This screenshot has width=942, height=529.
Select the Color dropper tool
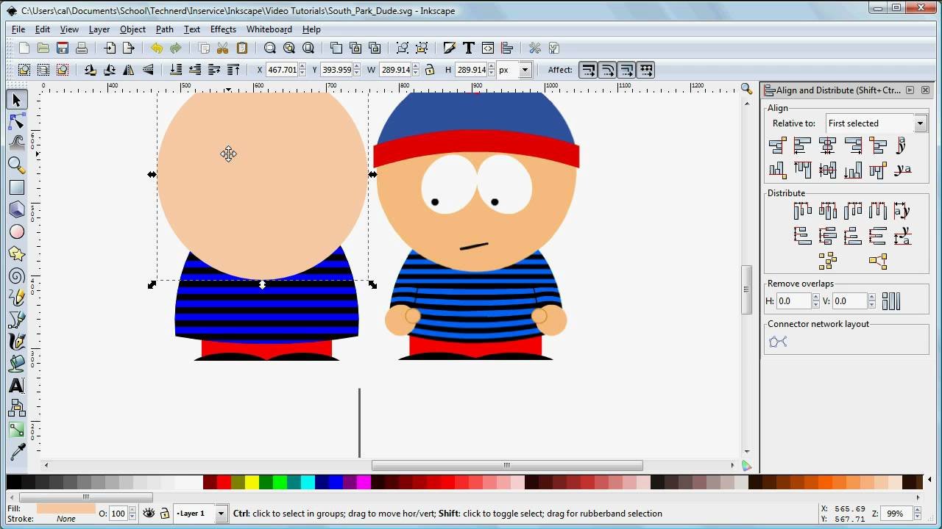point(16,452)
